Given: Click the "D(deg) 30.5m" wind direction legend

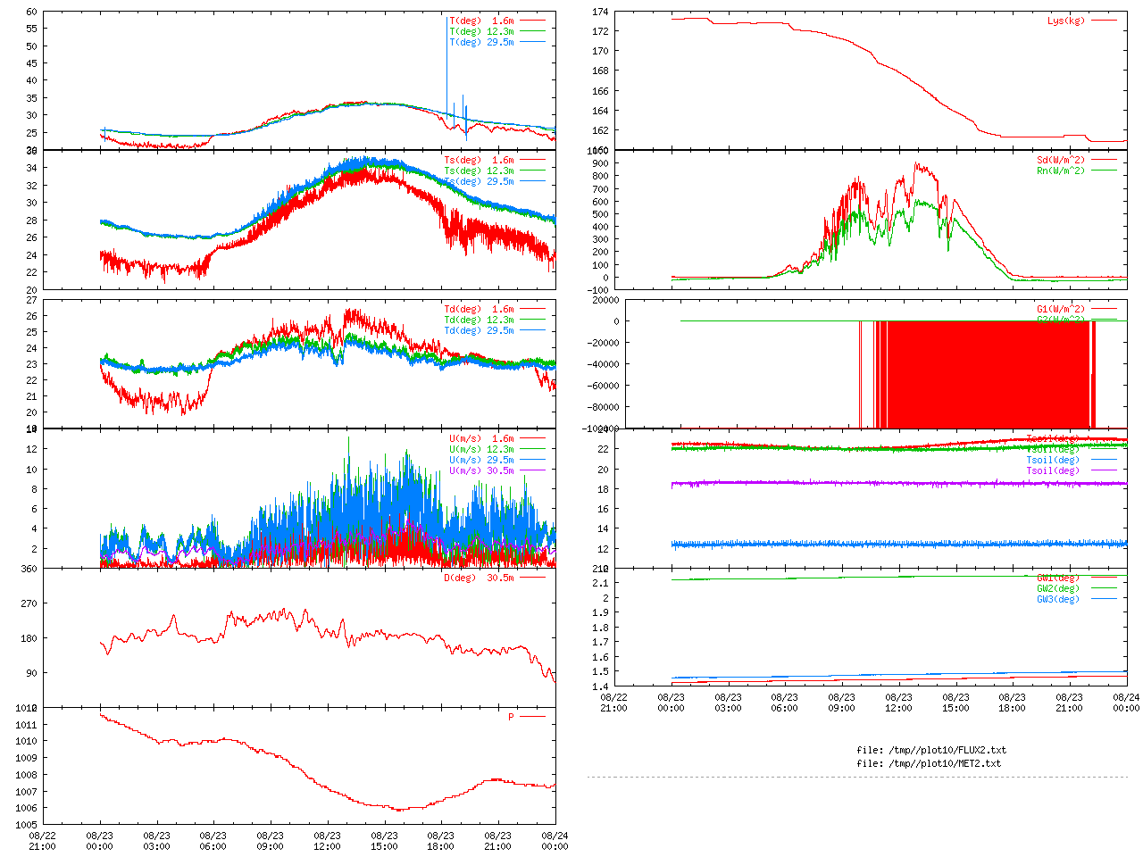Looking at the screenshot, I should tap(479, 578).
